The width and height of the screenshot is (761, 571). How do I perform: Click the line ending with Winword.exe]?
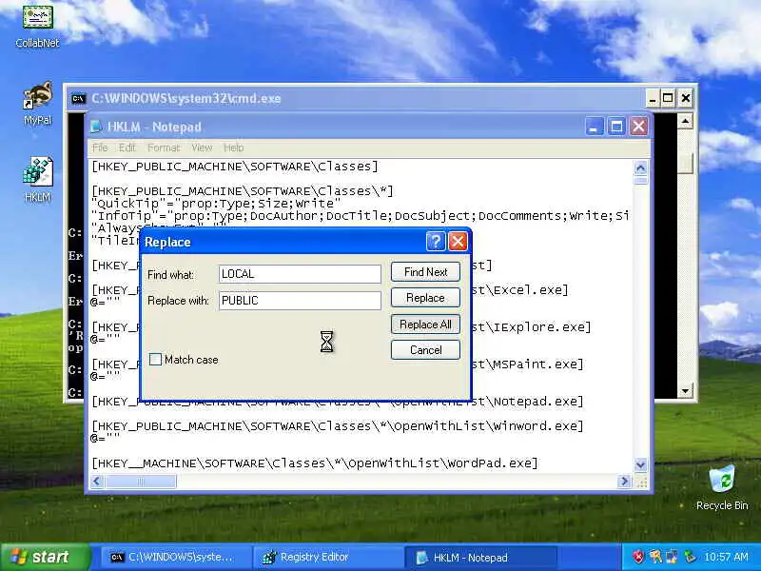click(338, 426)
